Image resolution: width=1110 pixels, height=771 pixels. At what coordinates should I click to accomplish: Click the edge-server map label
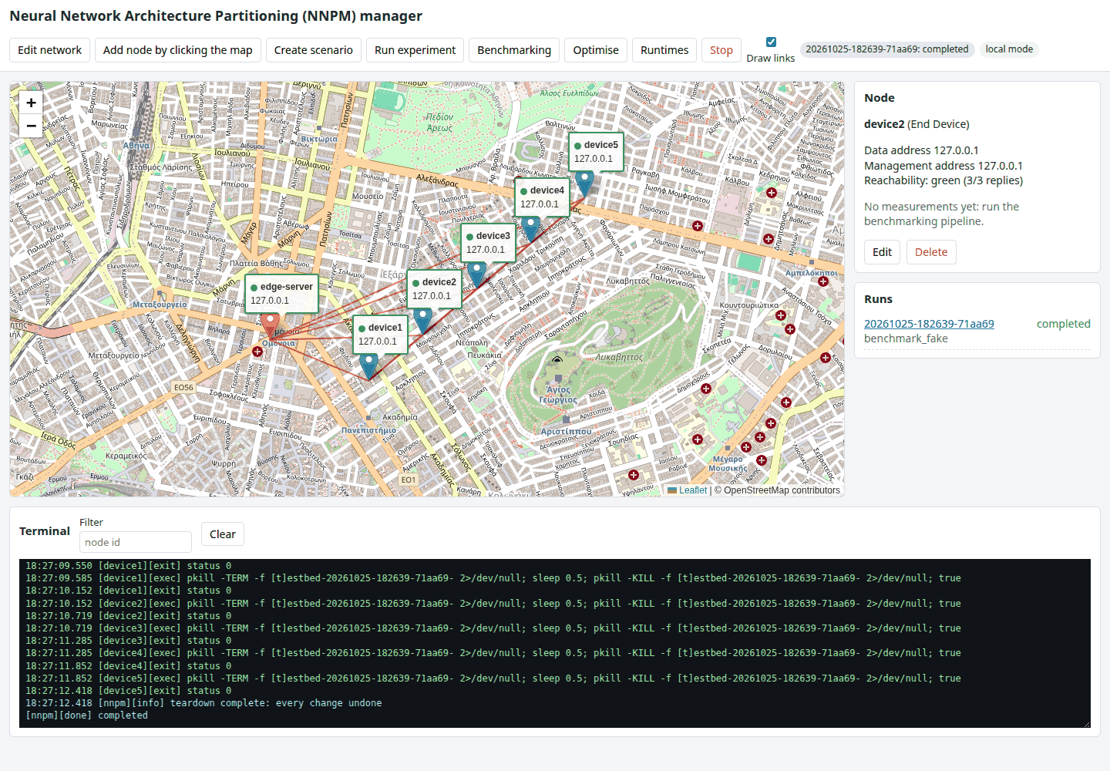click(x=281, y=294)
